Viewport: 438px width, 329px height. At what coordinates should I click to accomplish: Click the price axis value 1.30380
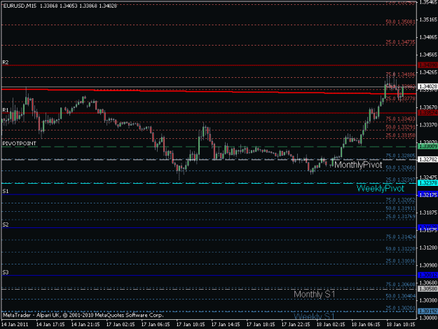point(428,300)
